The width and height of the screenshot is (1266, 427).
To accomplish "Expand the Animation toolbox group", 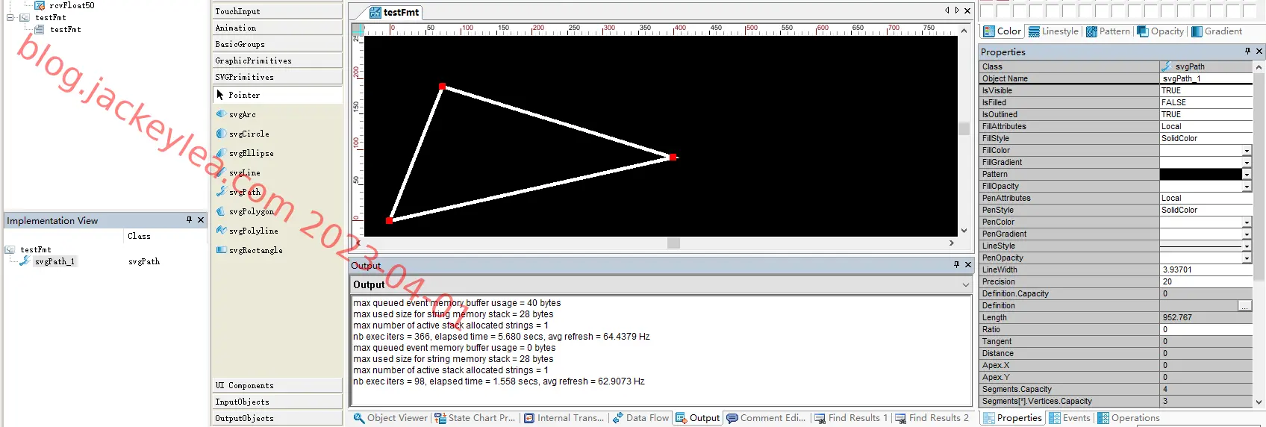I will tap(277, 28).
